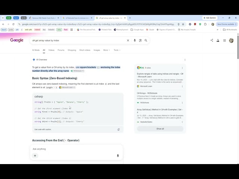Click the share icon near top right
The height and width of the screenshot is (179, 239).
[212, 40]
